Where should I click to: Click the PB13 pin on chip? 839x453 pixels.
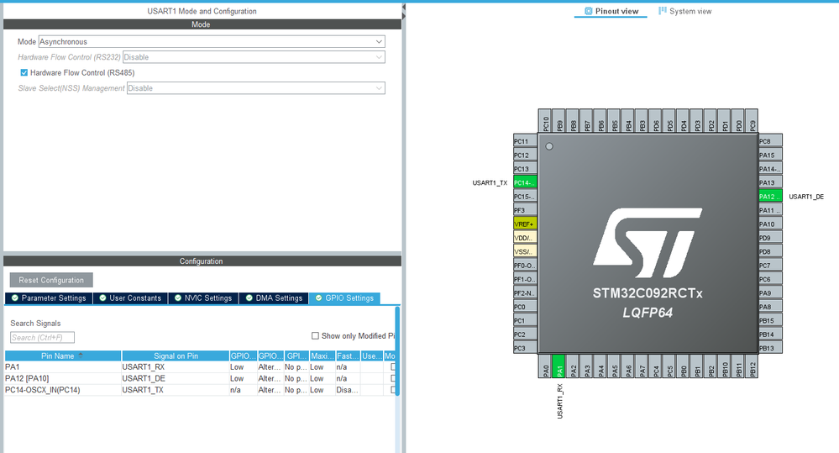tap(770, 348)
